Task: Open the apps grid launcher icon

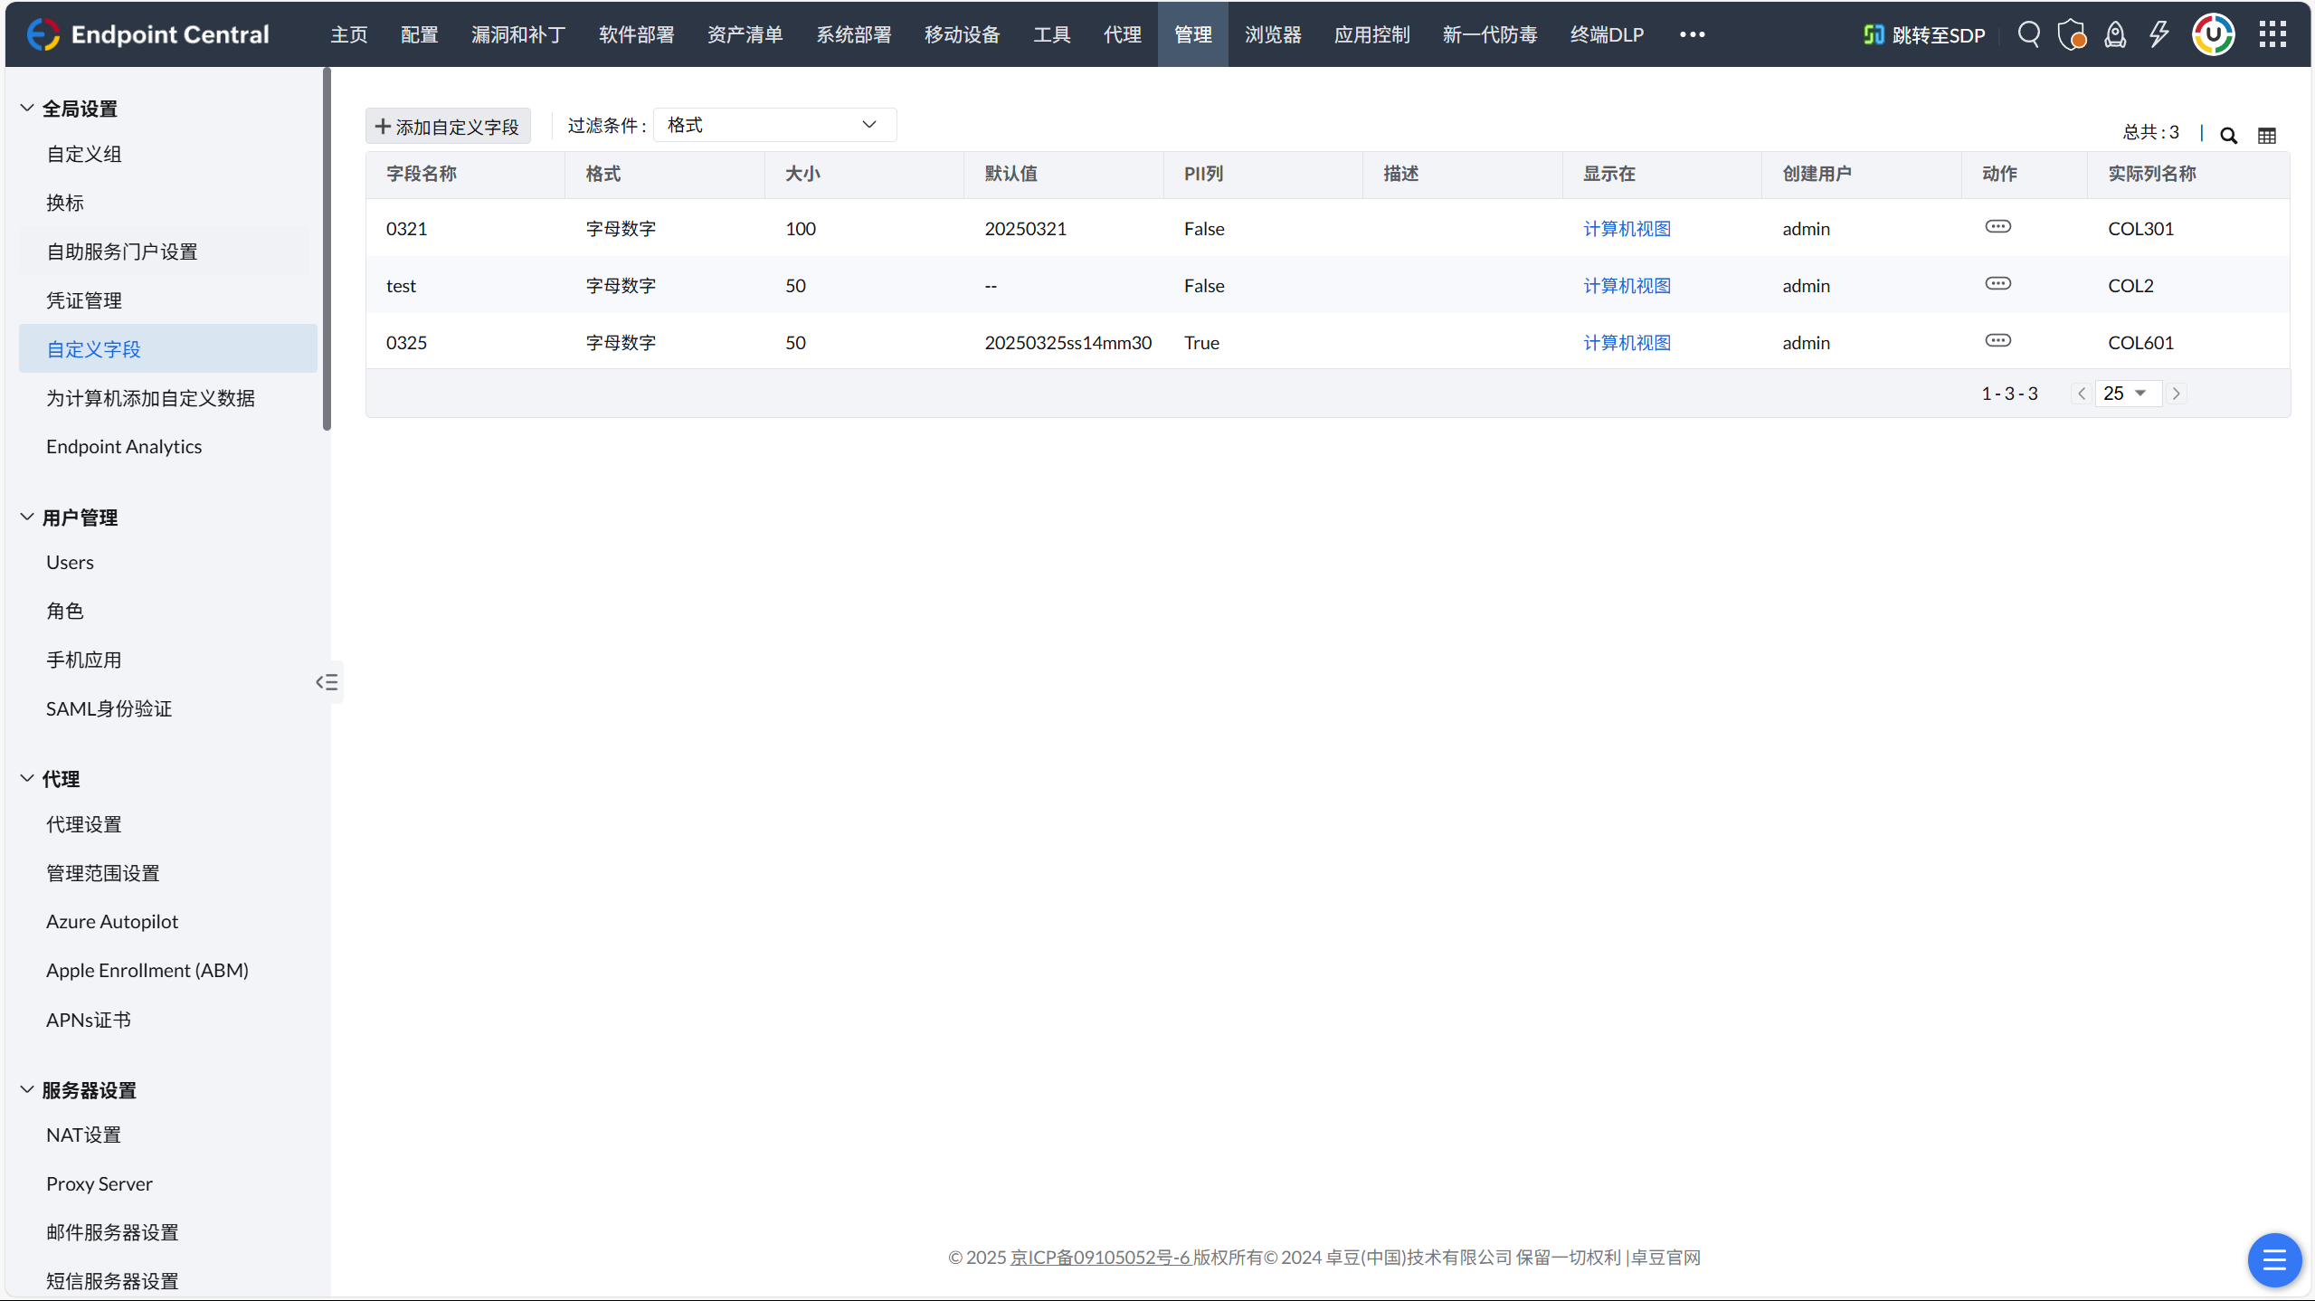Action: click(x=2272, y=34)
